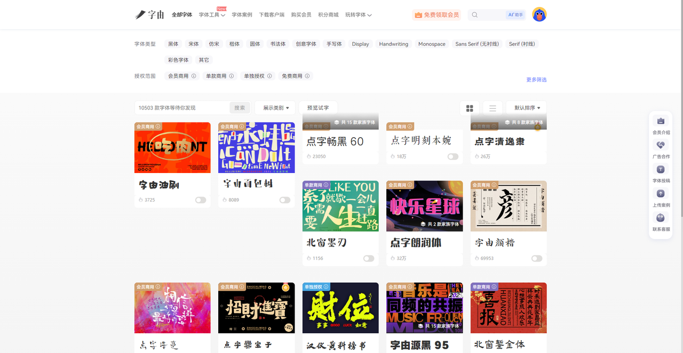
Task: Toggle the switch on 北窗墨刃 card
Action: click(369, 258)
